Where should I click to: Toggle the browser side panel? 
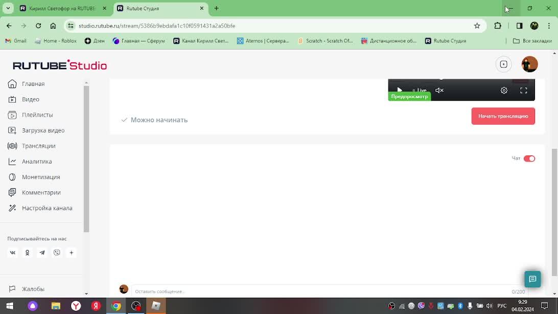[519, 26]
